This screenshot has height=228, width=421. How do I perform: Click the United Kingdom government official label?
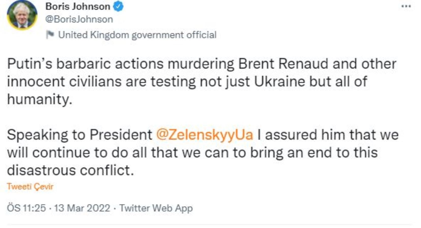[137, 35]
